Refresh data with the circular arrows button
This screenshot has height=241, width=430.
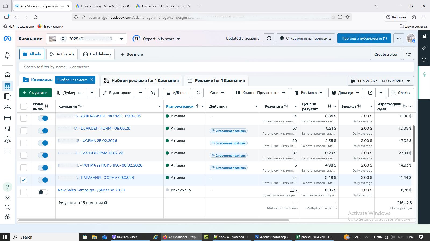pos(269,38)
